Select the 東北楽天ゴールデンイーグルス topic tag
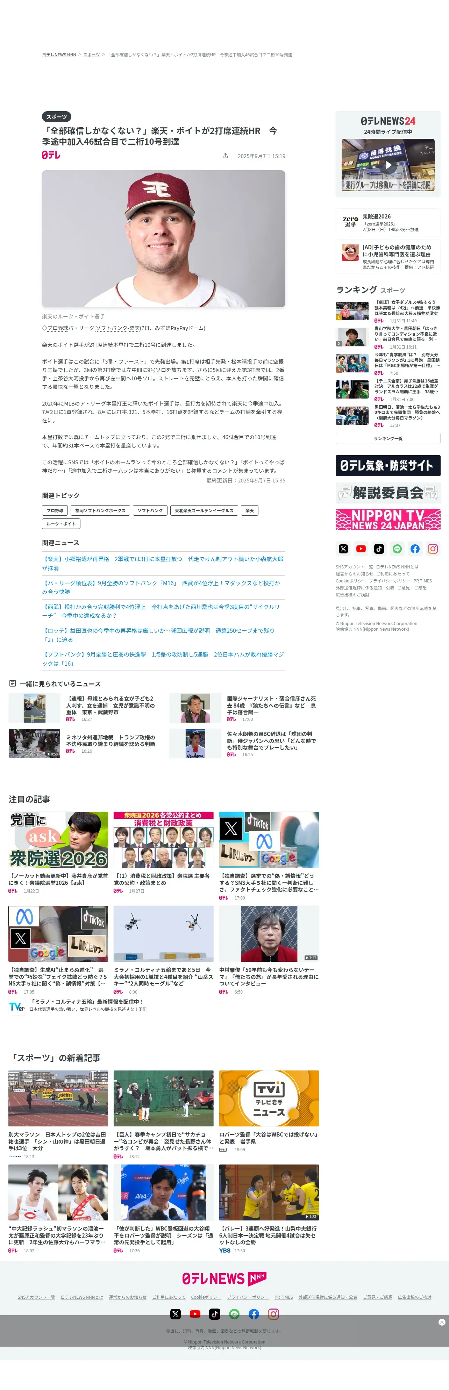 coord(204,510)
